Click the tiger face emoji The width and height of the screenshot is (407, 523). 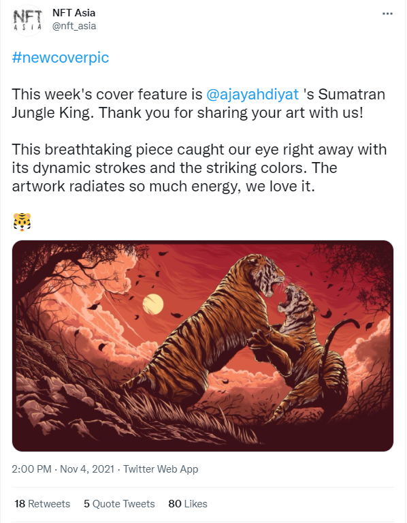pos(22,222)
